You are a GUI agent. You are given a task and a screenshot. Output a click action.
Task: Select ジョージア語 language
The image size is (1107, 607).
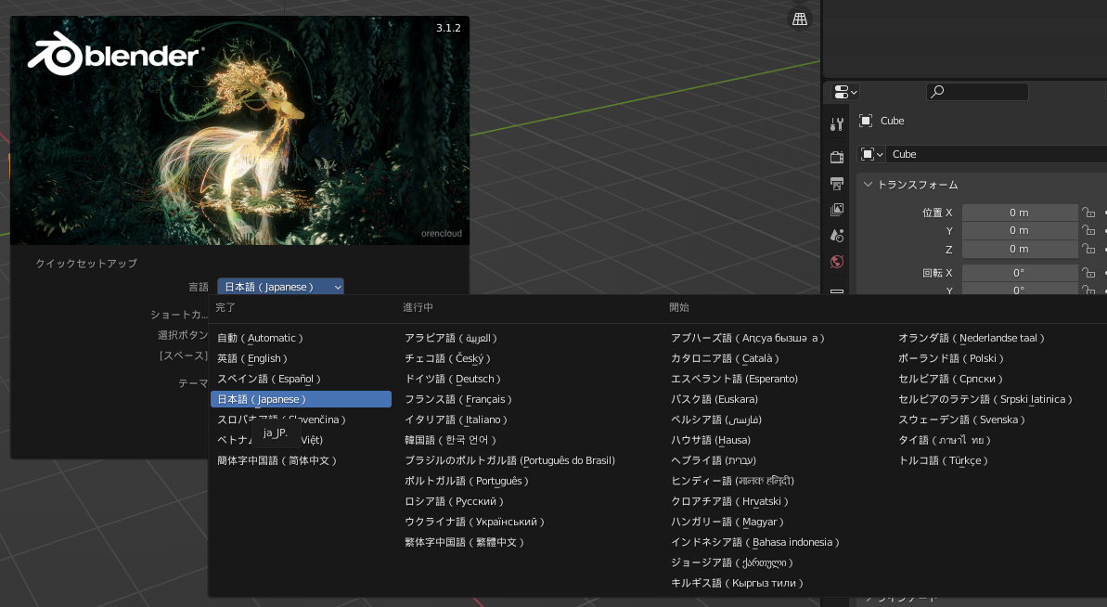tap(732, 563)
